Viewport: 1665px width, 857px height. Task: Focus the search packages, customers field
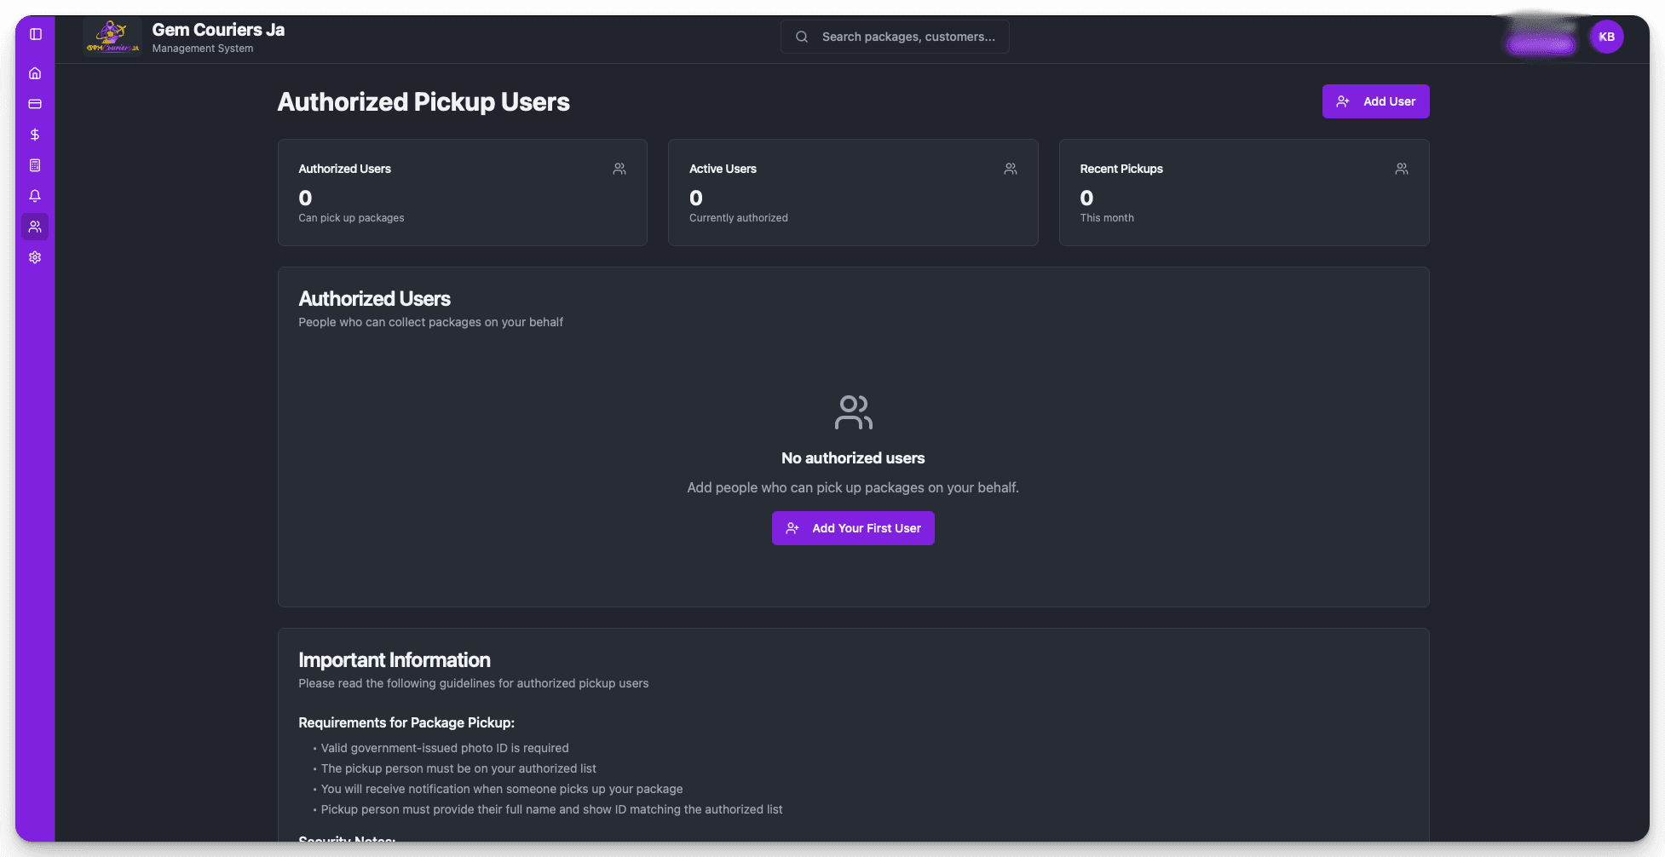(x=908, y=37)
